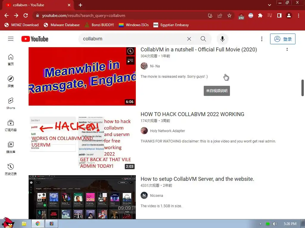This screenshot has height=228, width=305.
Task: Open the green network tray icon
Action: (268, 224)
